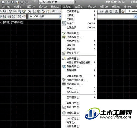Click the Help question mark icon
The image size is (137, 128).
point(116,11)
